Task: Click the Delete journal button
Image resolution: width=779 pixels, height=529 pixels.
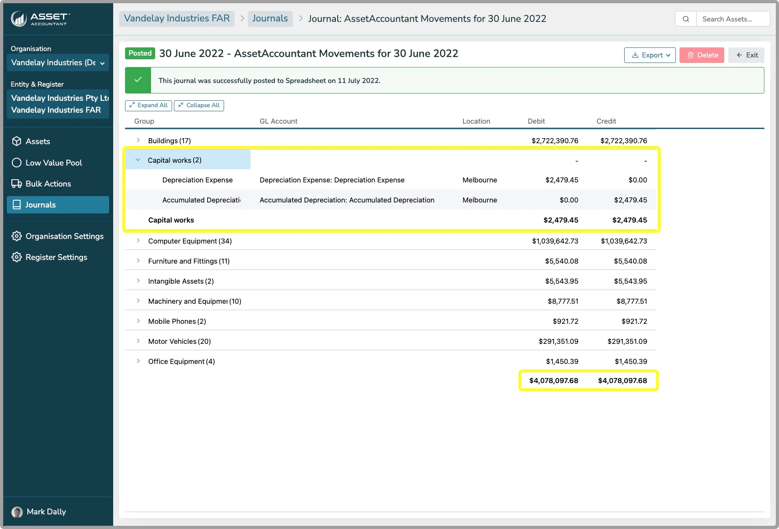Action: (x=701, y=55)
